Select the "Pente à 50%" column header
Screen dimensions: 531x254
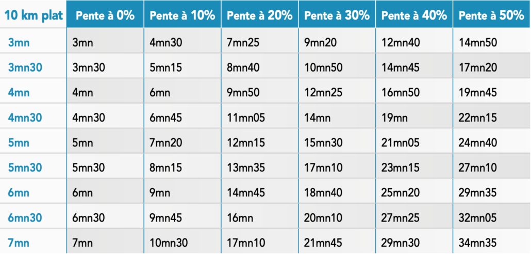491,15
